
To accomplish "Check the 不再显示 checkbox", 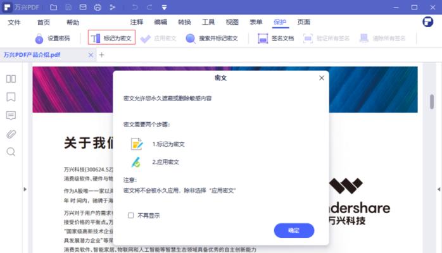I will coord(131,216).
